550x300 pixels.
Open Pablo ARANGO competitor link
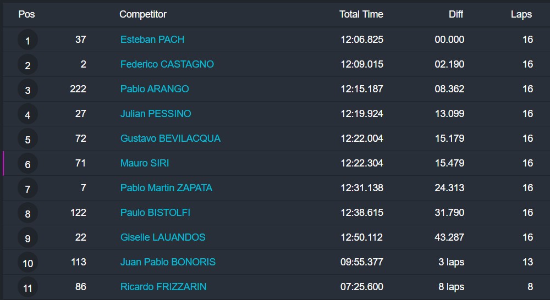(x=155, y=89)
